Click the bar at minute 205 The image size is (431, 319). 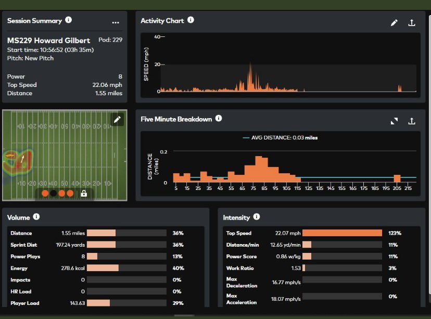(x=397, y=178)
